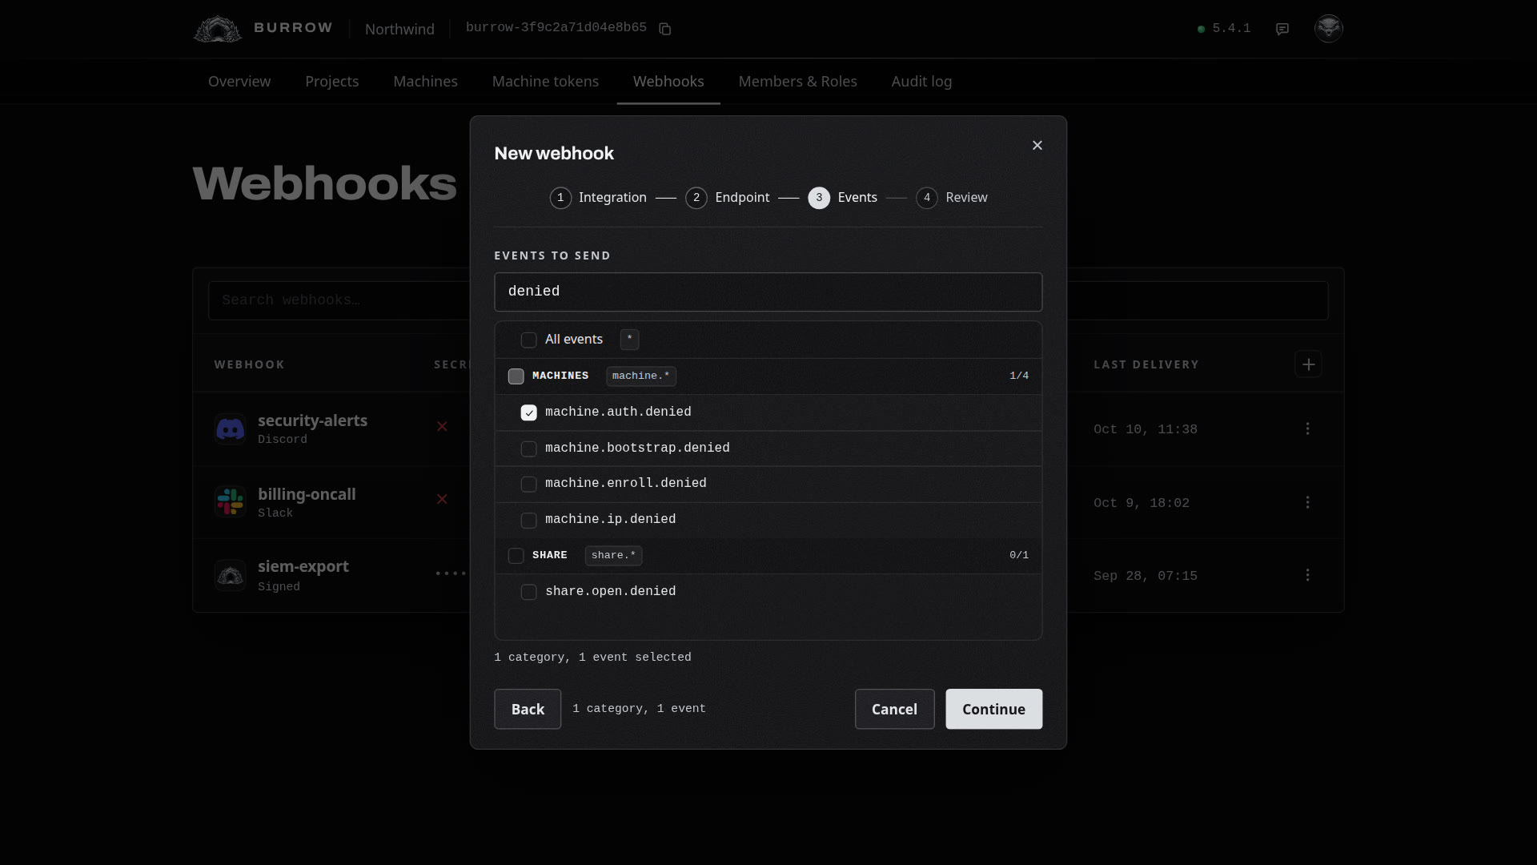The image size is (1537, 865).
Task: Open siem-export row options menu
Action: point(1308,575)
